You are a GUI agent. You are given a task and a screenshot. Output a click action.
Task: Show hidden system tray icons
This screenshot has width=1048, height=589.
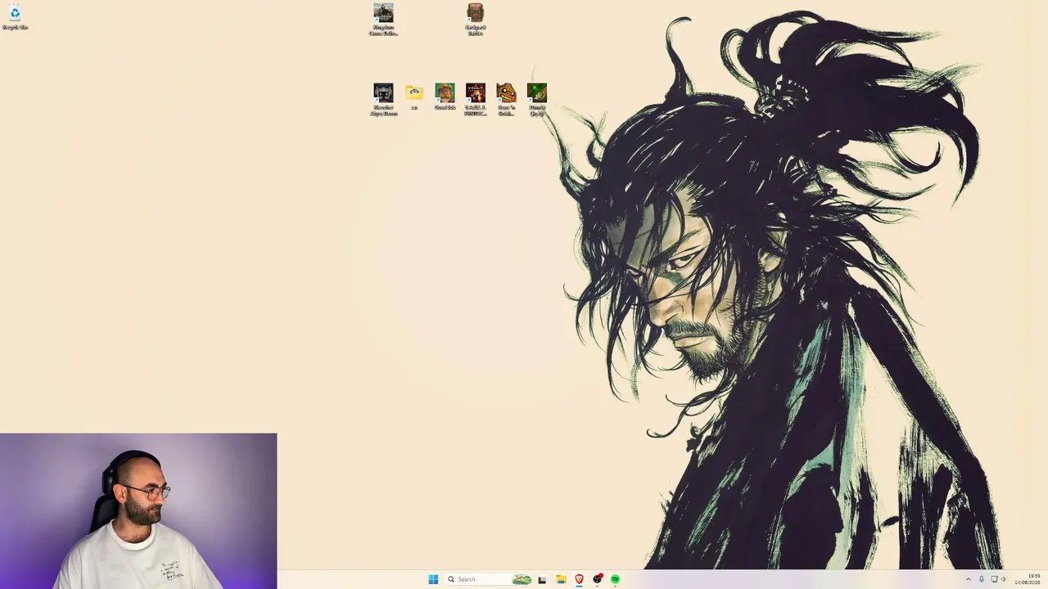pos(969,579)
